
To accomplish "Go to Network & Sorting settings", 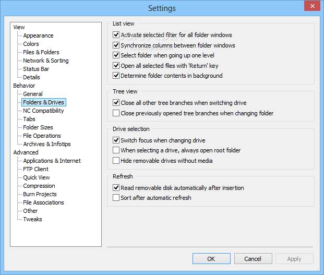I will pos(46,61).
